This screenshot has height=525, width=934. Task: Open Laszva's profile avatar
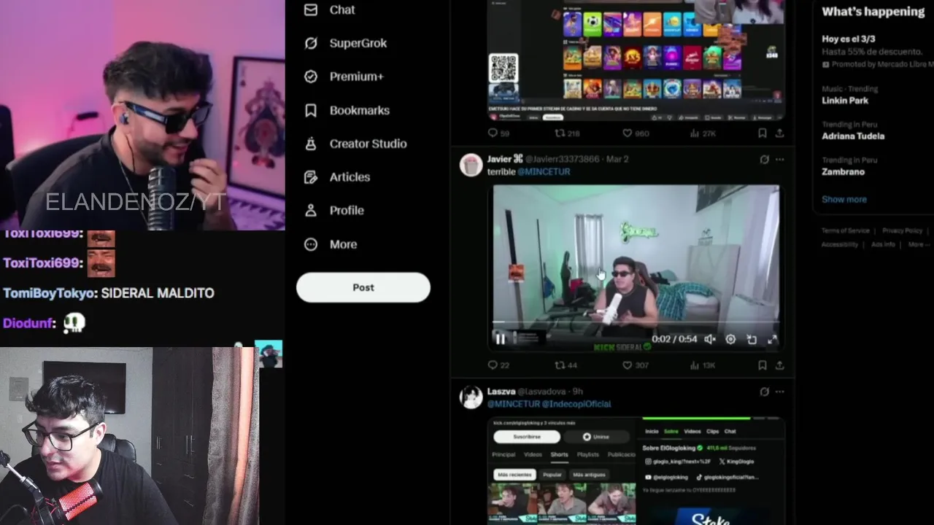pos(471,397)
